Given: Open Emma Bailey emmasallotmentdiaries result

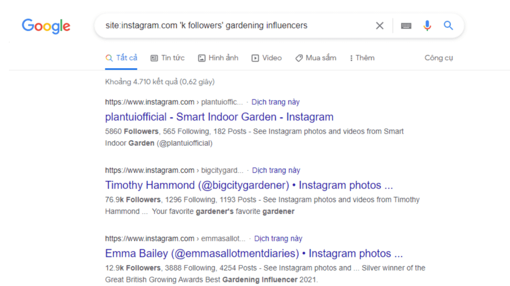Looking at the screenshot, I should coord(254,253).
